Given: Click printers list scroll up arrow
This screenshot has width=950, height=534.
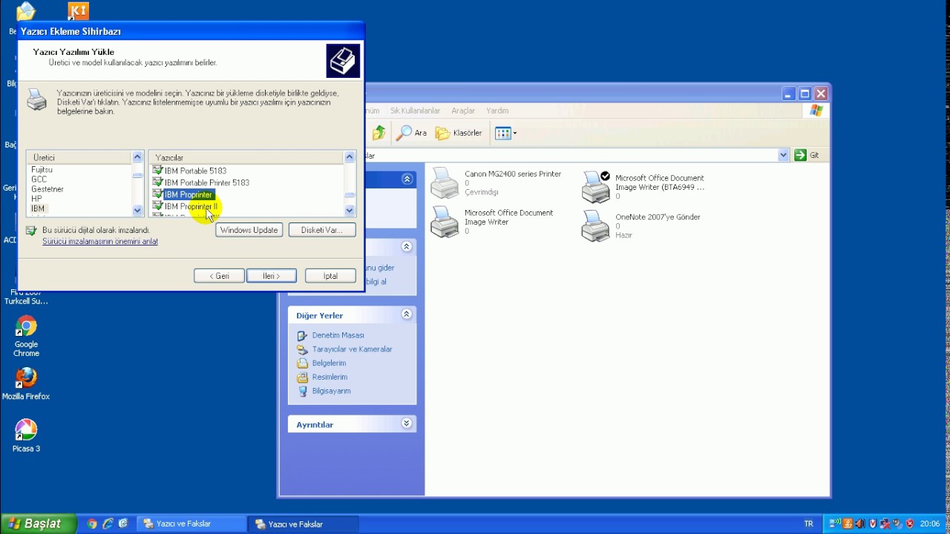Looking at the screenshot, I should tap(350, 157).
